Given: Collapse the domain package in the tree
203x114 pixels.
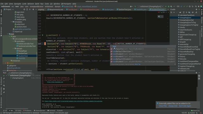Looking at the screenshot, I should click(13, 48).
